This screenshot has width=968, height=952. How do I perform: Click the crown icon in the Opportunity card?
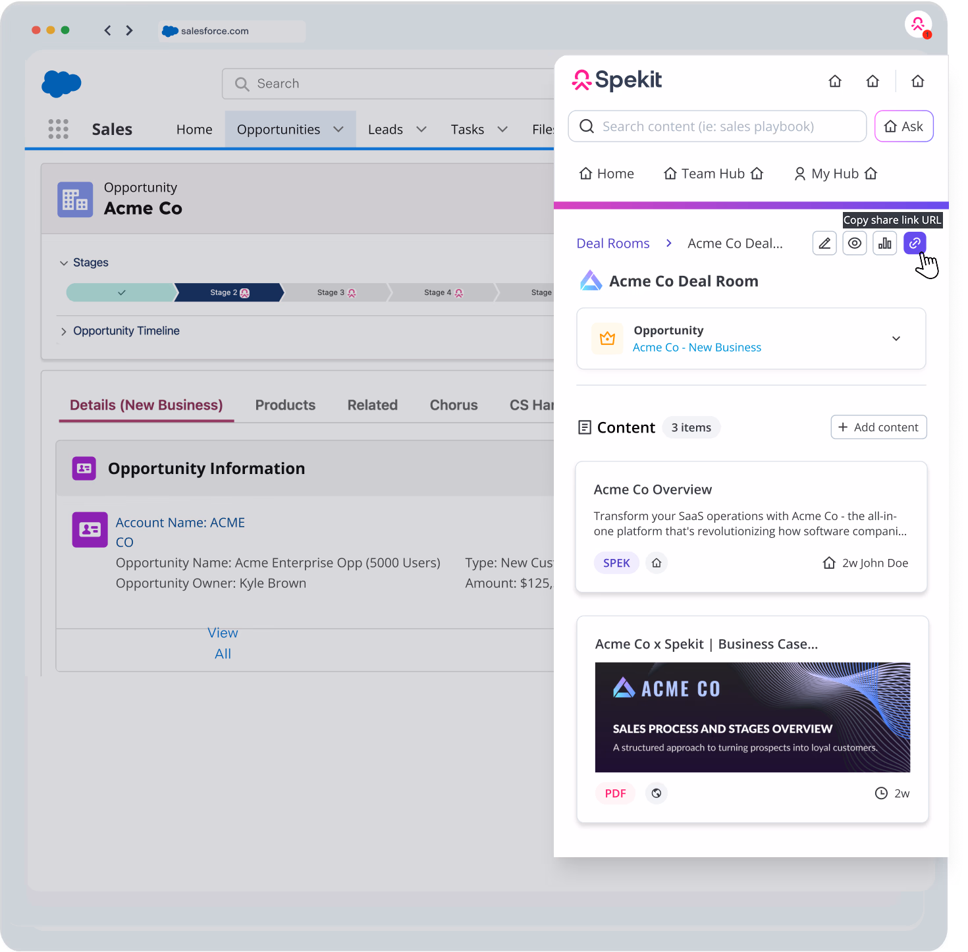pyautogui.click(x=607, y=338)
